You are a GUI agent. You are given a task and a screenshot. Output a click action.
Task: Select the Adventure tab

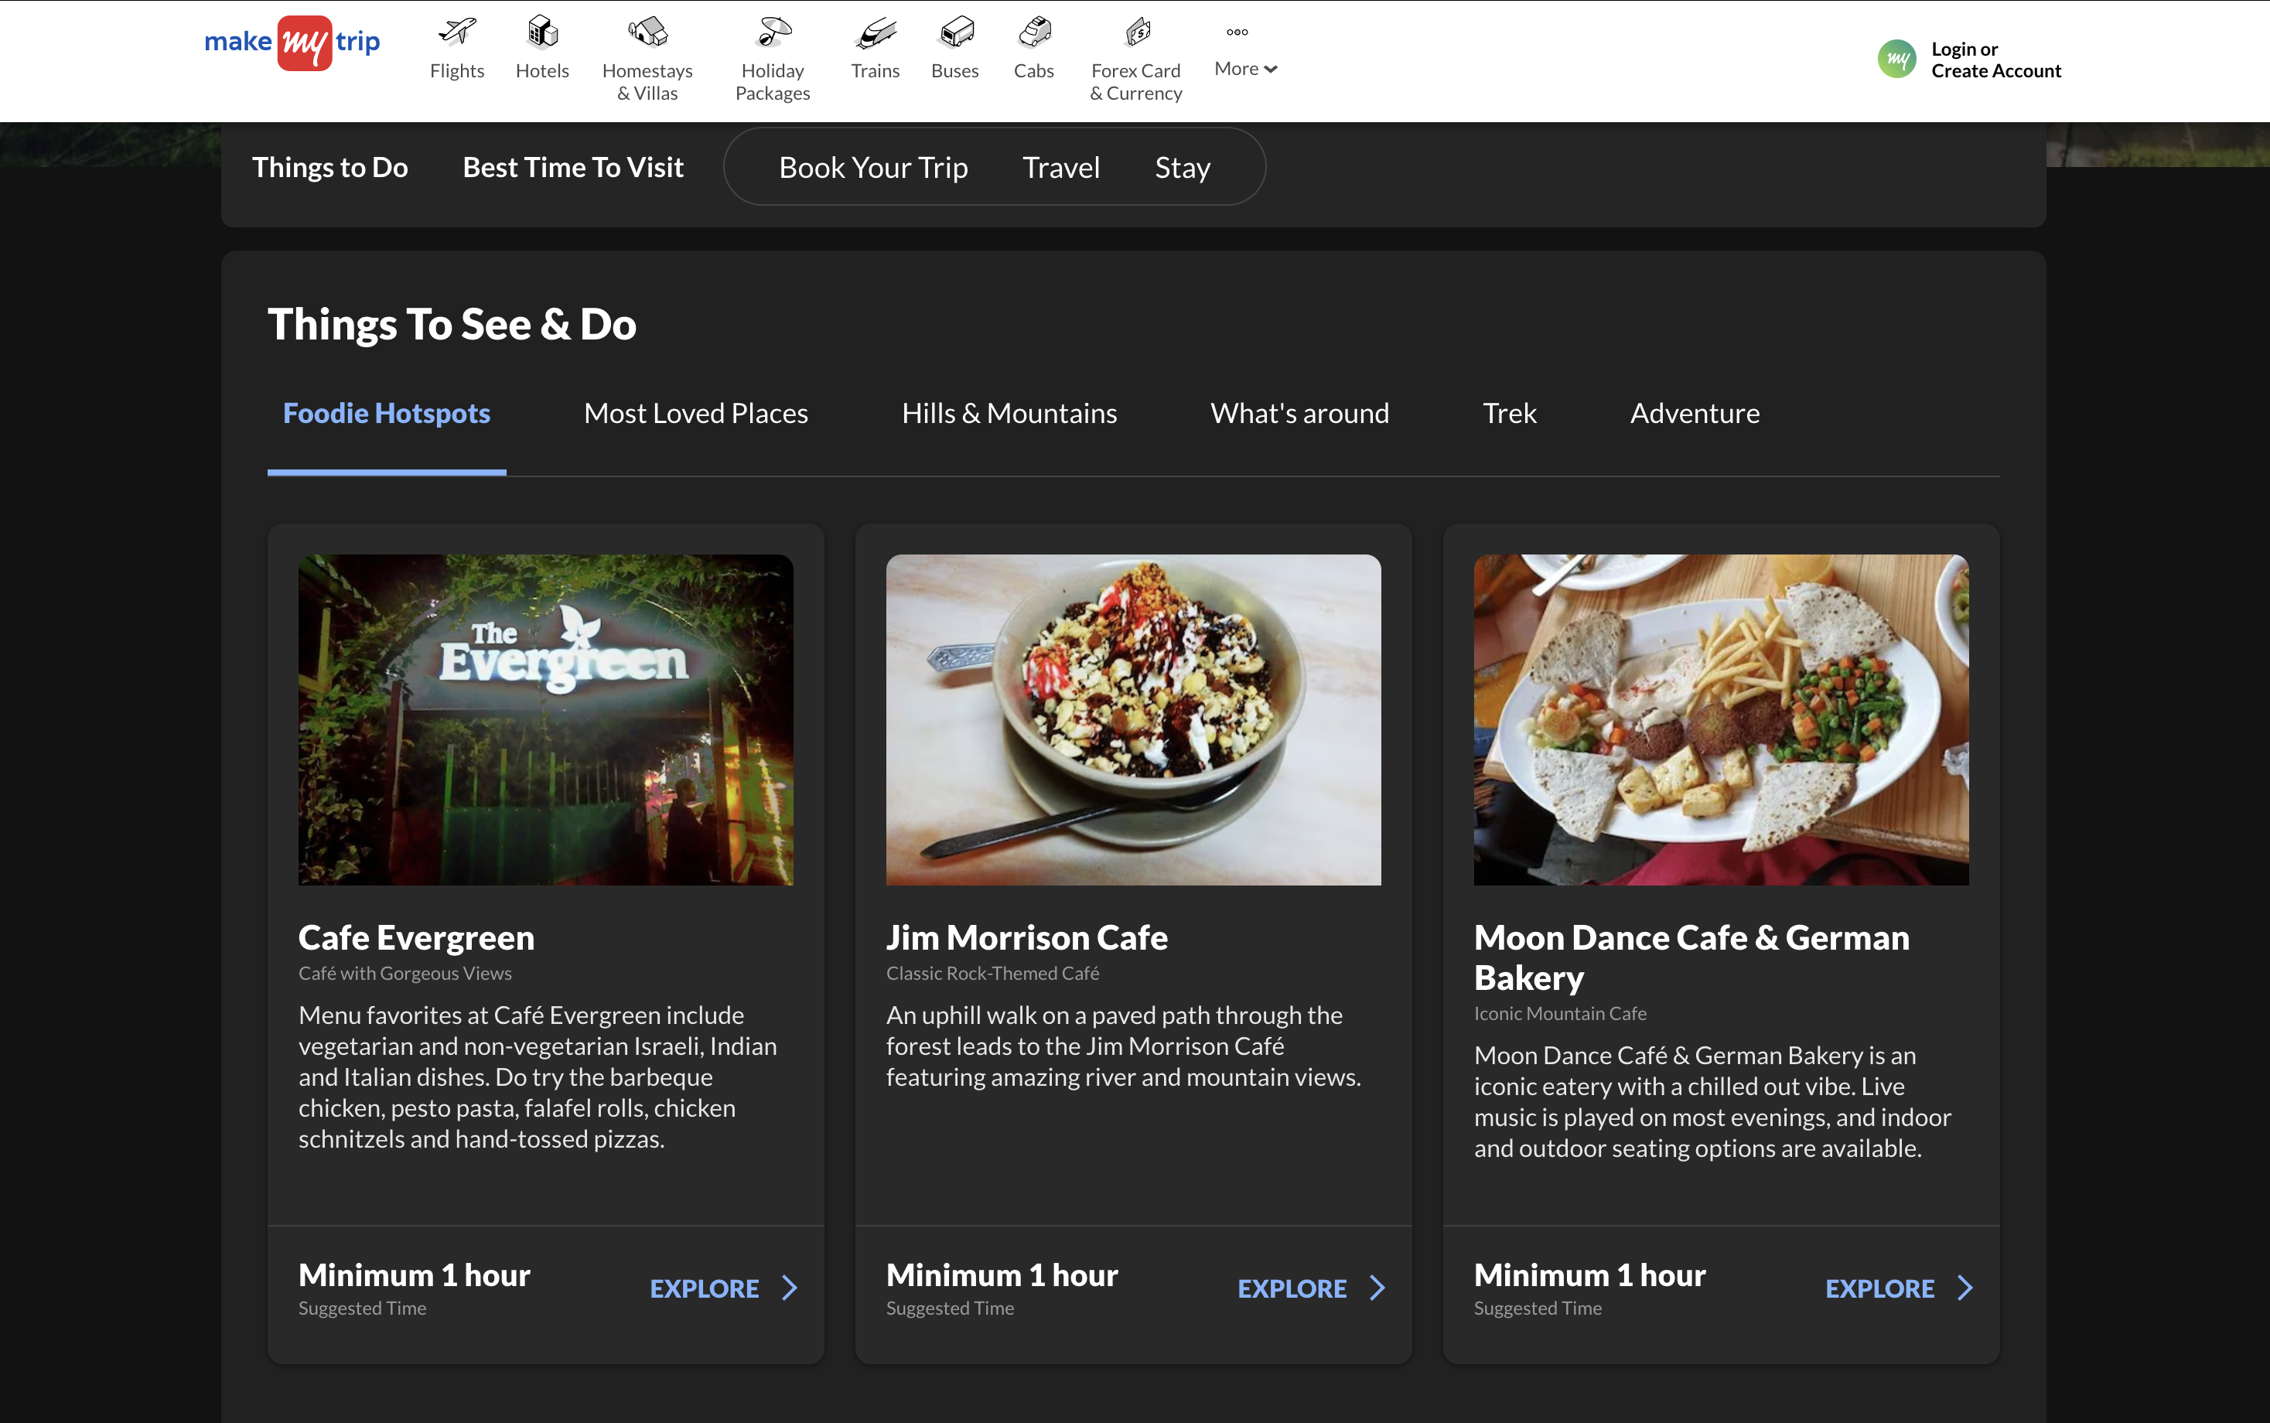(x=1694, y=413)
